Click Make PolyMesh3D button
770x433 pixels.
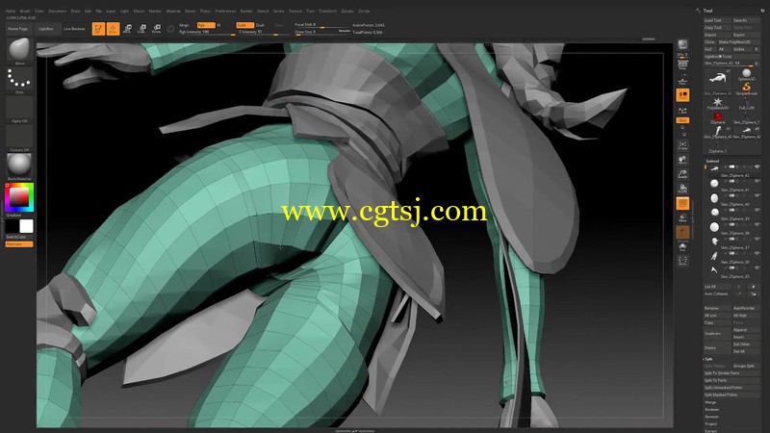pos(737,41)
